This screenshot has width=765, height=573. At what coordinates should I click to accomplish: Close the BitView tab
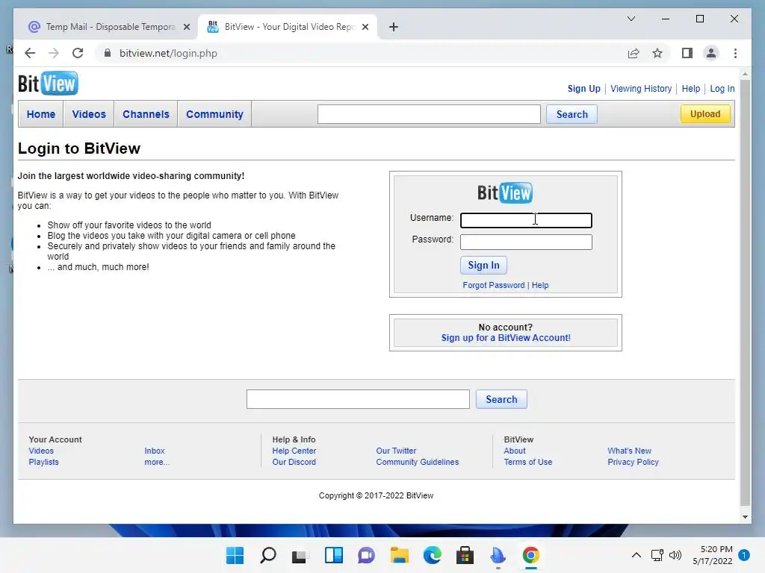pos(365,27)
